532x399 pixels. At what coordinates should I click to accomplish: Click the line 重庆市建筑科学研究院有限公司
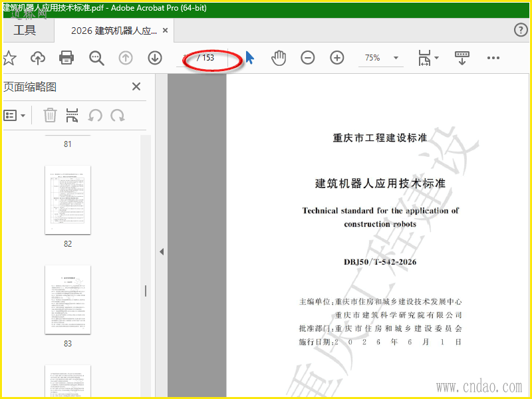(398, 315)
